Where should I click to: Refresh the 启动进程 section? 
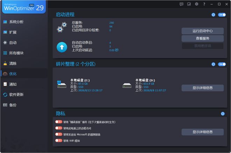213,15
